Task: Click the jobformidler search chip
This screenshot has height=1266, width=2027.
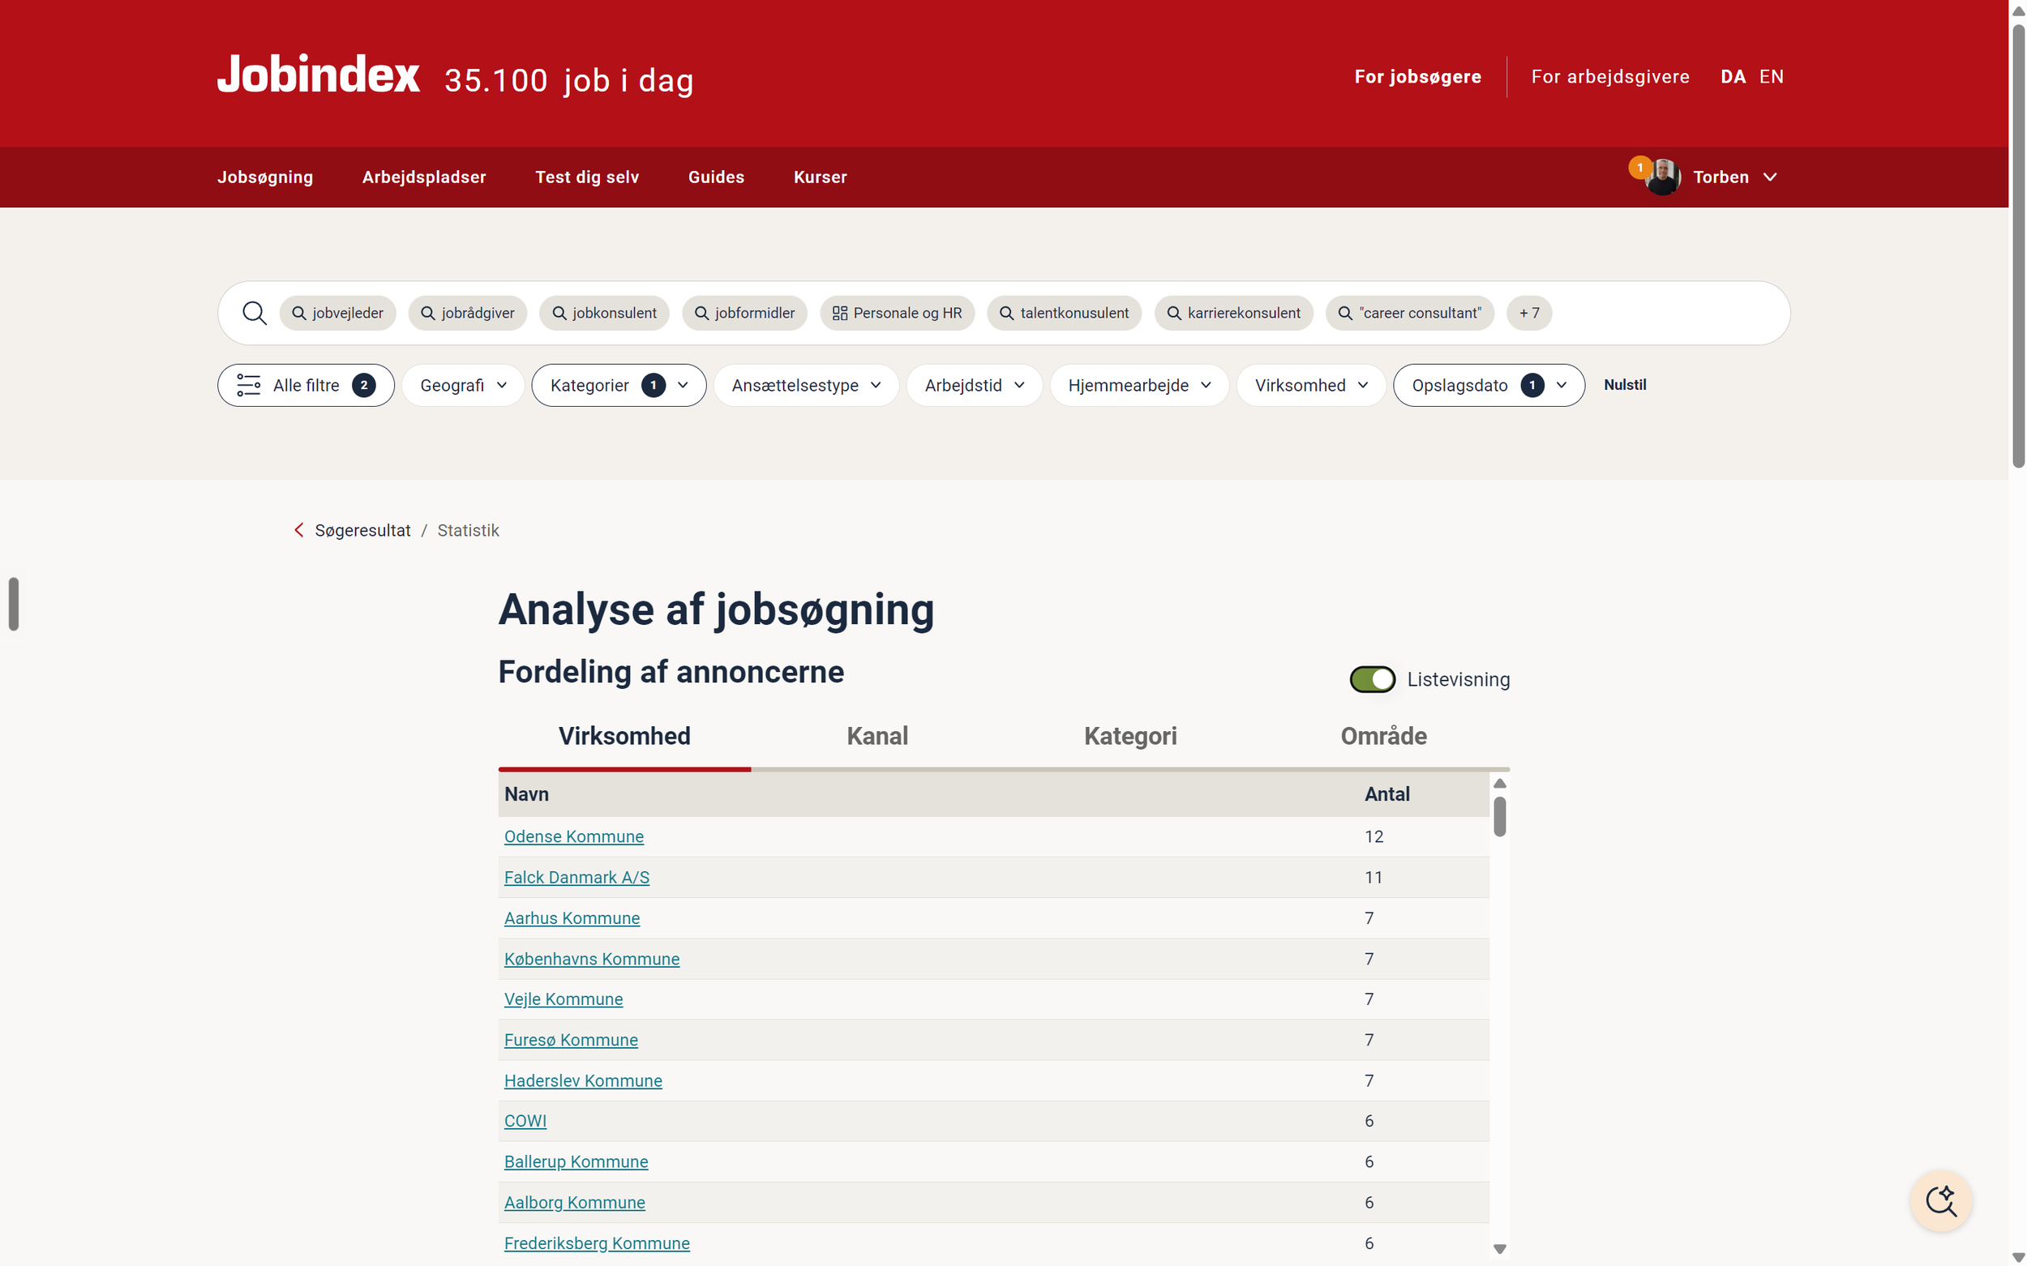Action: coord(744,313)
